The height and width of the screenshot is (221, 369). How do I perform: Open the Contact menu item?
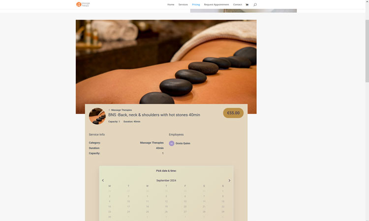click(238, 4)
